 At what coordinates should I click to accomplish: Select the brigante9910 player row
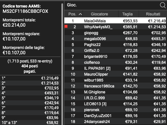point(115,57)
